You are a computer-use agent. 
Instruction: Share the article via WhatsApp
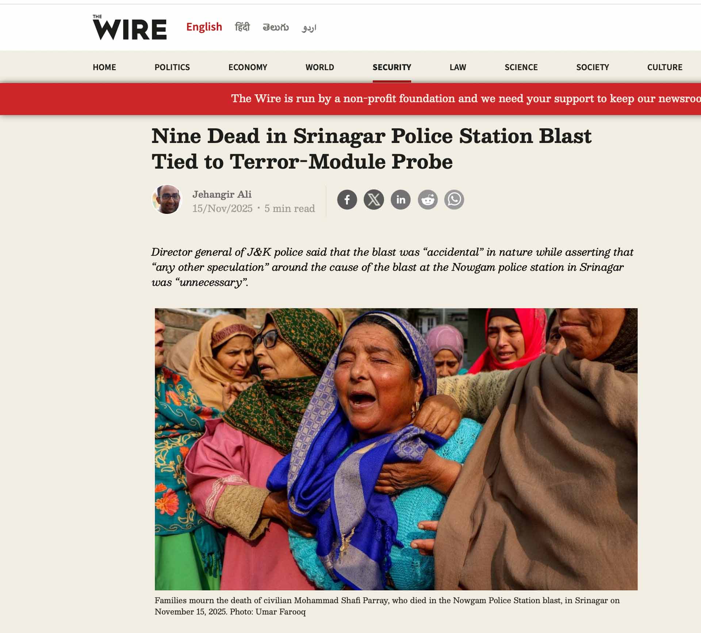[x=454, y=199]
